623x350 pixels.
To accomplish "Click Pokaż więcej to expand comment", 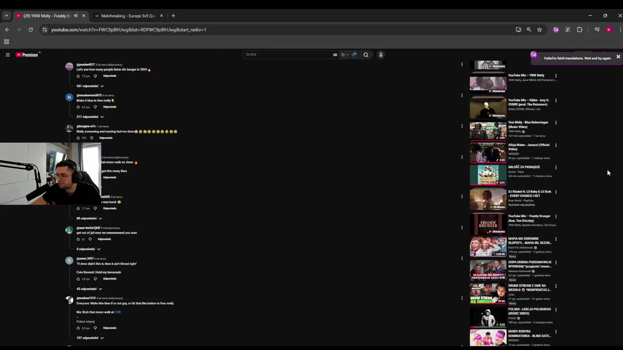I will (86, 321).
